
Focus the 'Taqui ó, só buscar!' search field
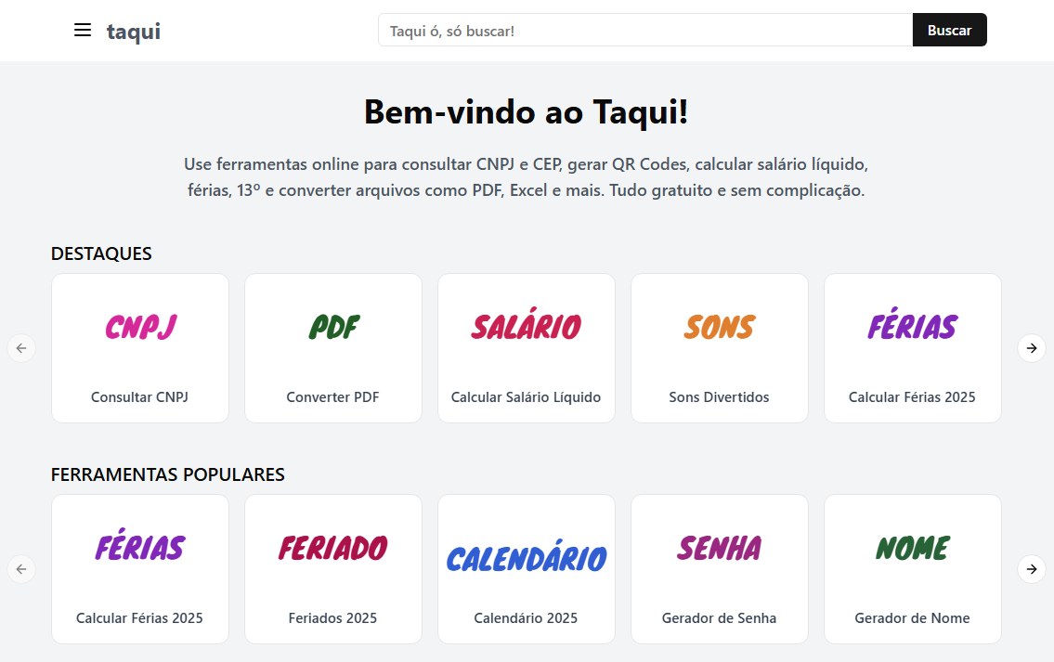[x=644, y=31]
